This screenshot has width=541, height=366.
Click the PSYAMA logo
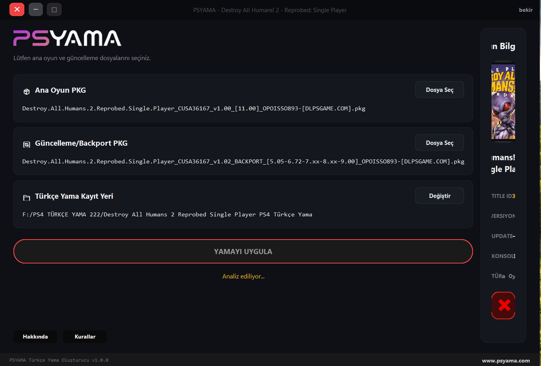coord(67,38)
